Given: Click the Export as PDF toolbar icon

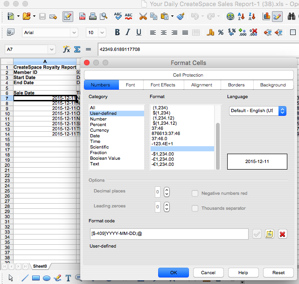Looking at the screenshot, I should [83, 16].
